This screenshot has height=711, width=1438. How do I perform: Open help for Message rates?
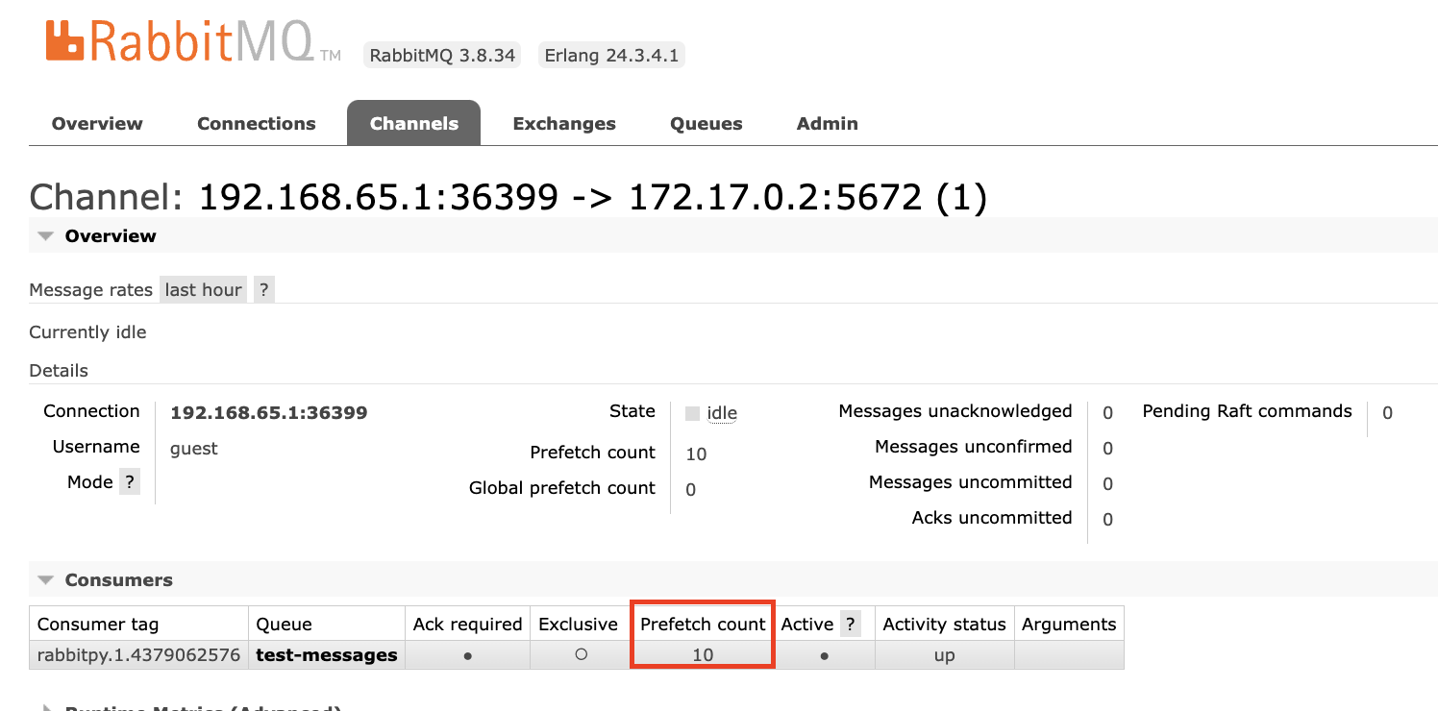pos(263,289)
